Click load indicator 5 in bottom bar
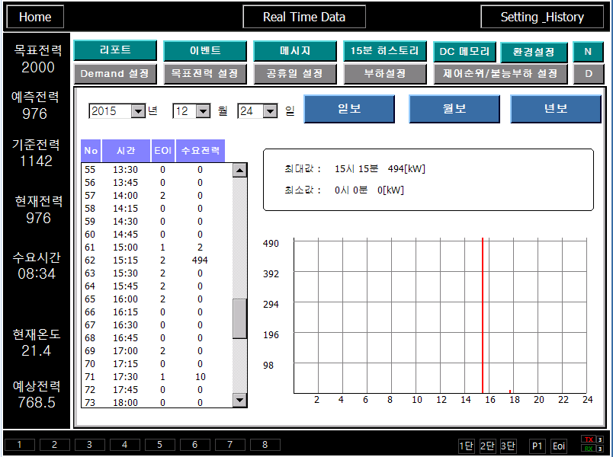 click(159, 445)
